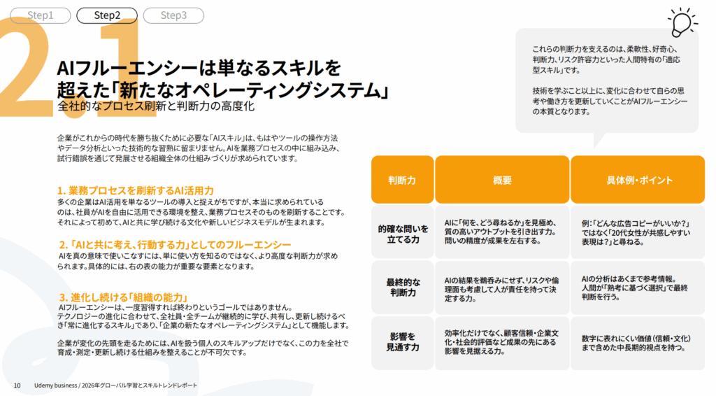Click heading 1. 業務プロセスを刷新するAI活用力
The height and width of the screenshot is (396, 716).
coord(136,190)
